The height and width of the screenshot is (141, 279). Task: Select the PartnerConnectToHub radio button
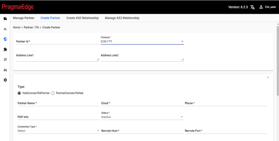click(x=53, y=93)
